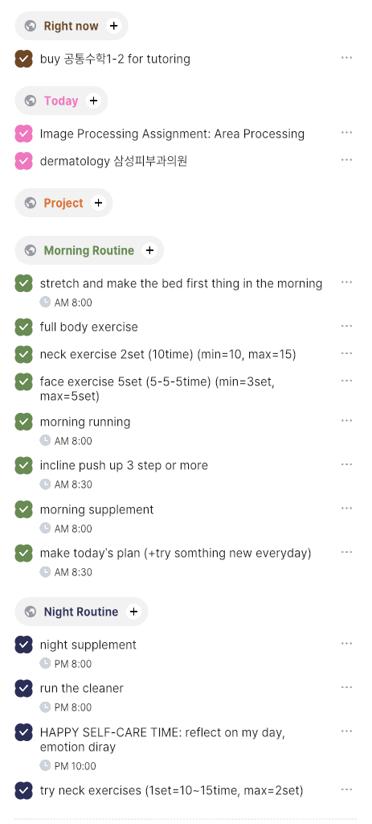The image size is (372, 824).
Task: Add a new task under Today
Action: click(93, 101)
